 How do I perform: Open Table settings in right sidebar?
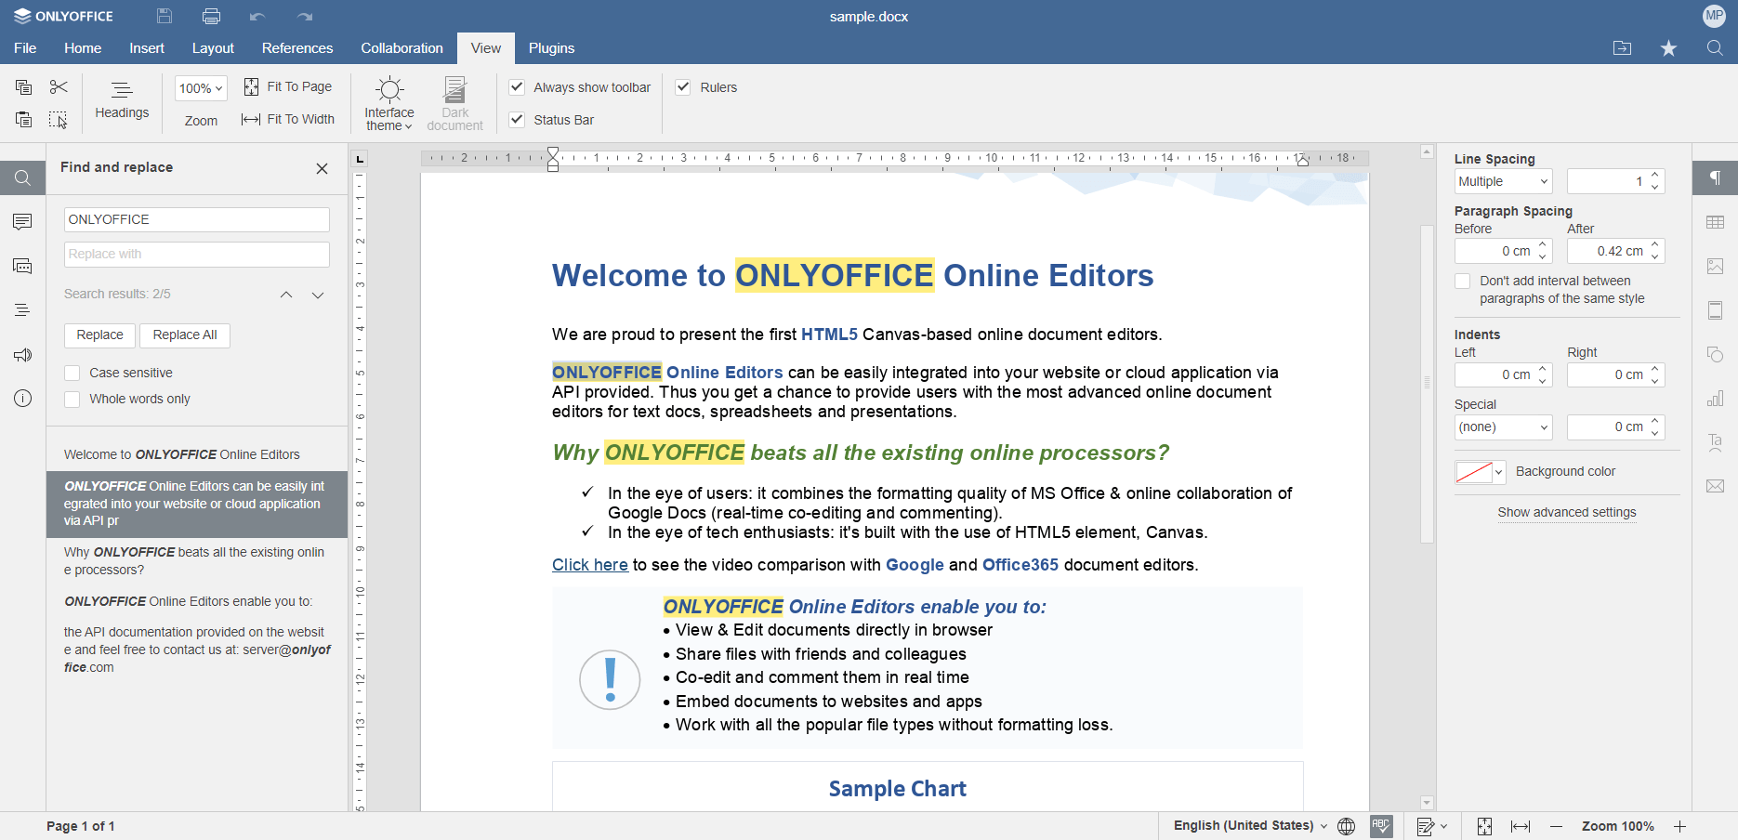pyautogui.click(x=1716, y=222)
